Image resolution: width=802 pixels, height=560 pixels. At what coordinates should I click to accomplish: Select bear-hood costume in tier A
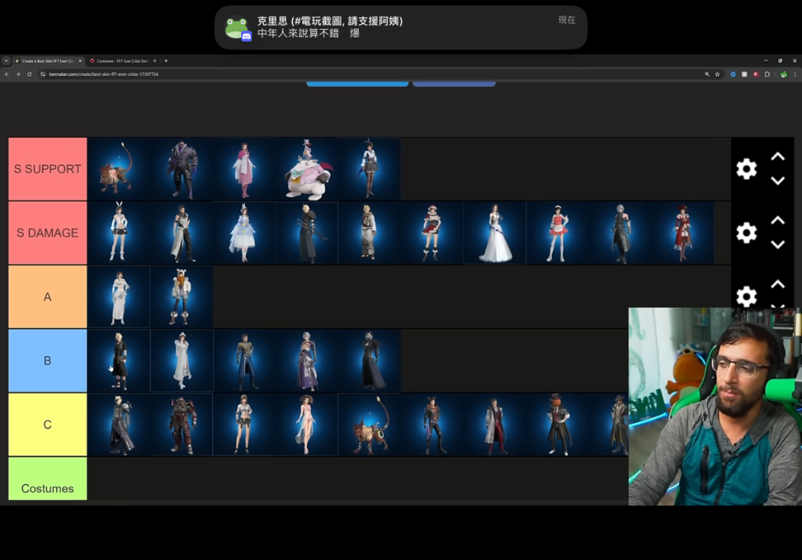182,297
